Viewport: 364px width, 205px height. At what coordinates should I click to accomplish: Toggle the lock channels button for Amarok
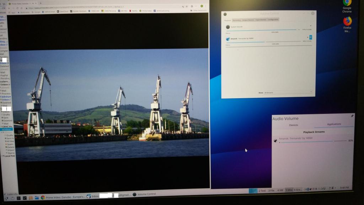click(310, 37)
